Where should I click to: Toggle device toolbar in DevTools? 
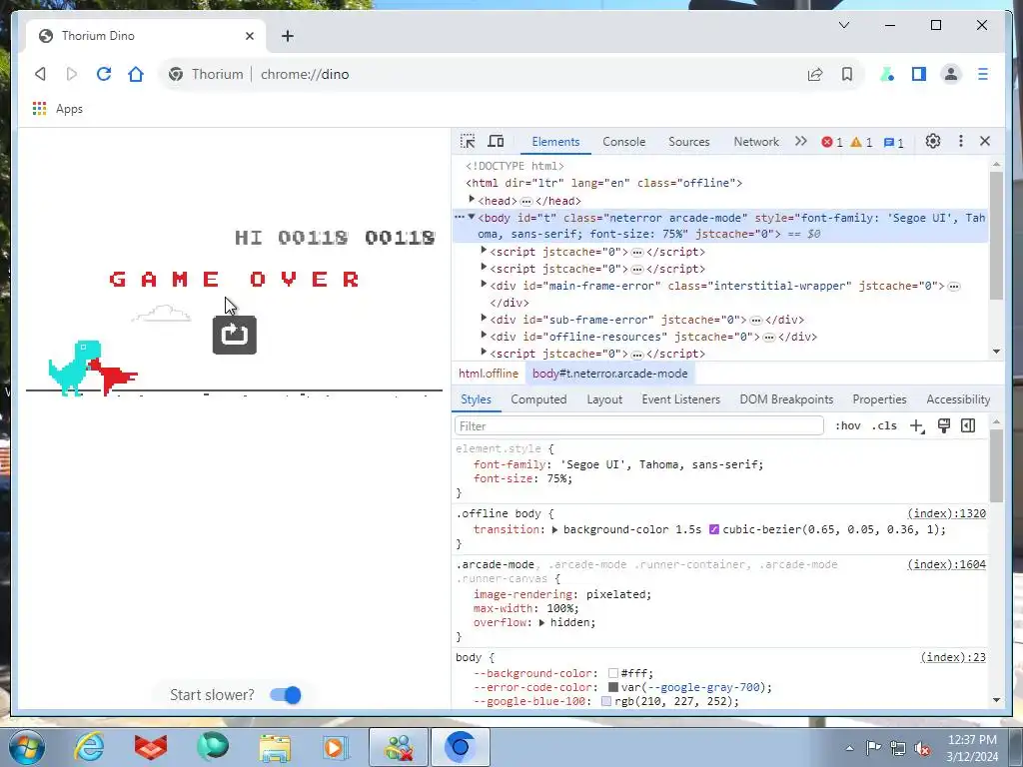pos(496,142)
